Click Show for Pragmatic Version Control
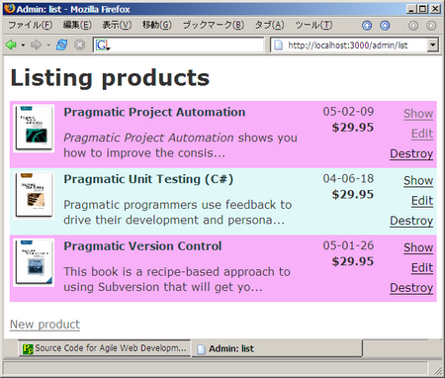 point(418,247)
